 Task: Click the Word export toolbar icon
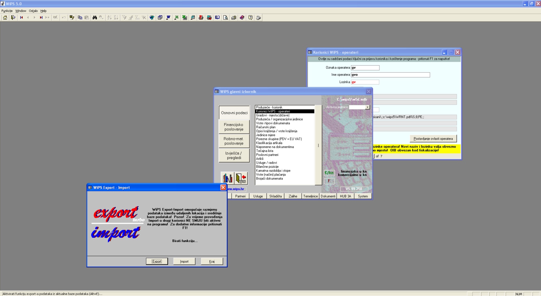click(x=168, y=17)
